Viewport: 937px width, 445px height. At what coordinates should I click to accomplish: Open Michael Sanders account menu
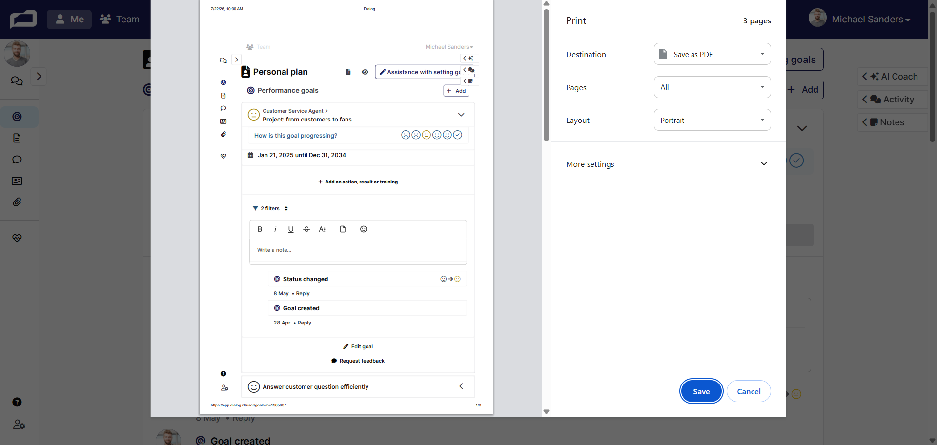tap(860, 19)
